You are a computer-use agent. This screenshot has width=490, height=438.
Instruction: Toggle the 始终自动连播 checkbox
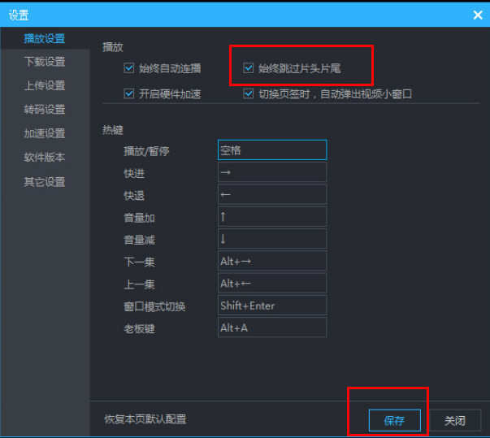(129, 68)
